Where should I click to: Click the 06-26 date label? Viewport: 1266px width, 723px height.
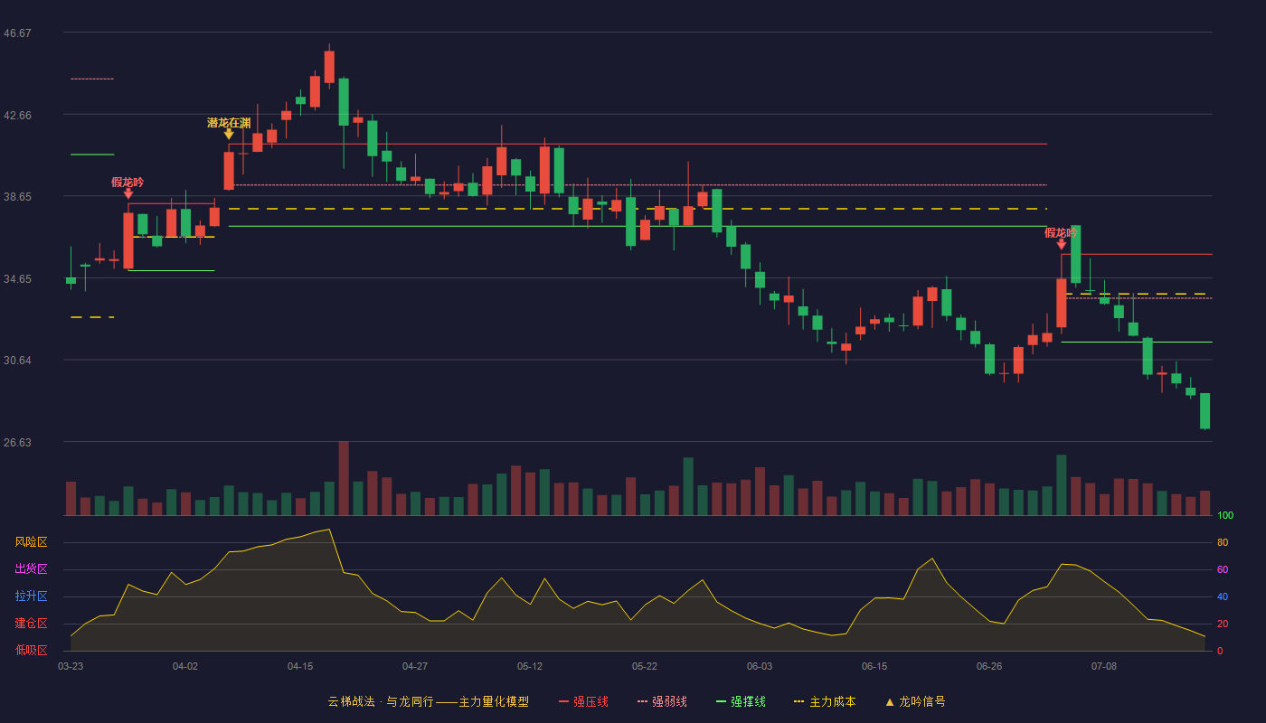tap(989, 666)
